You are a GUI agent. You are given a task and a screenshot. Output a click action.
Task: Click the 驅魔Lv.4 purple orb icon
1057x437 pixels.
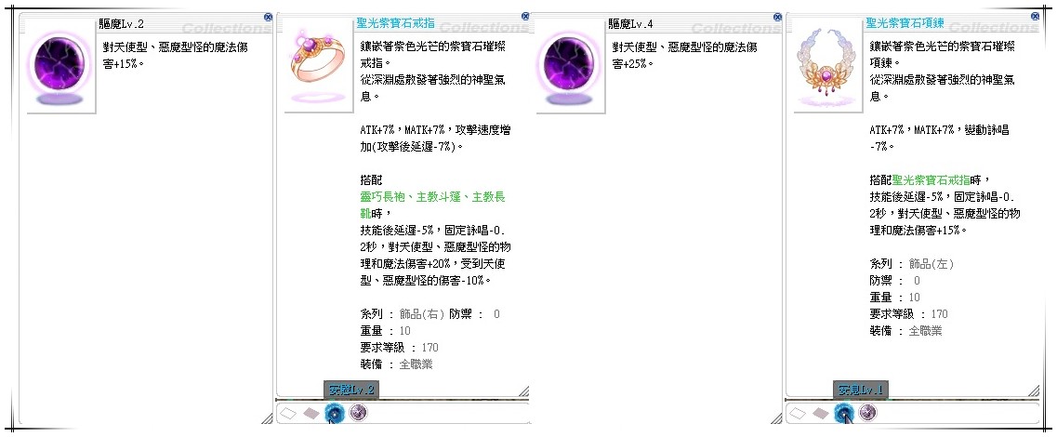(x=568, y=69)
